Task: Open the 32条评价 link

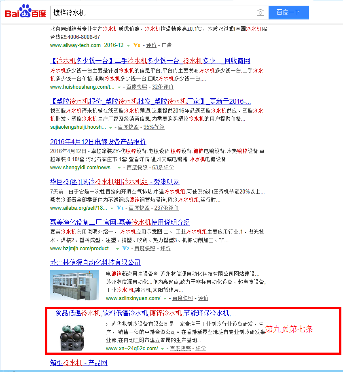Action: coord(163,87)
